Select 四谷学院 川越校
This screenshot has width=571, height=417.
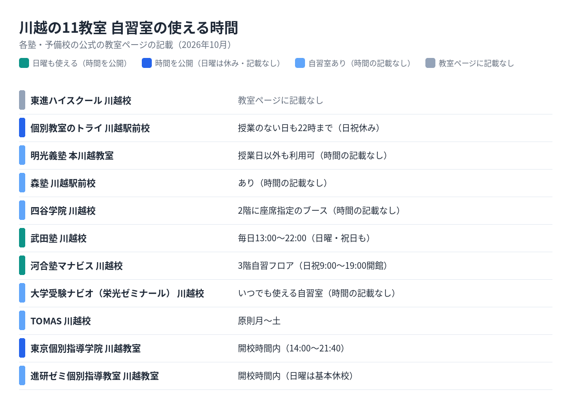click(x=63, y=211)
